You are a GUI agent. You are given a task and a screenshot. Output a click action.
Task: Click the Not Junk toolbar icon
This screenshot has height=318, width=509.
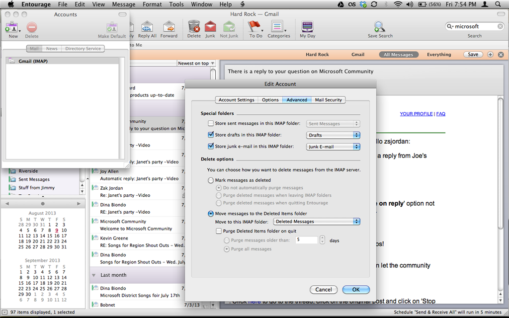coord(229,27)
